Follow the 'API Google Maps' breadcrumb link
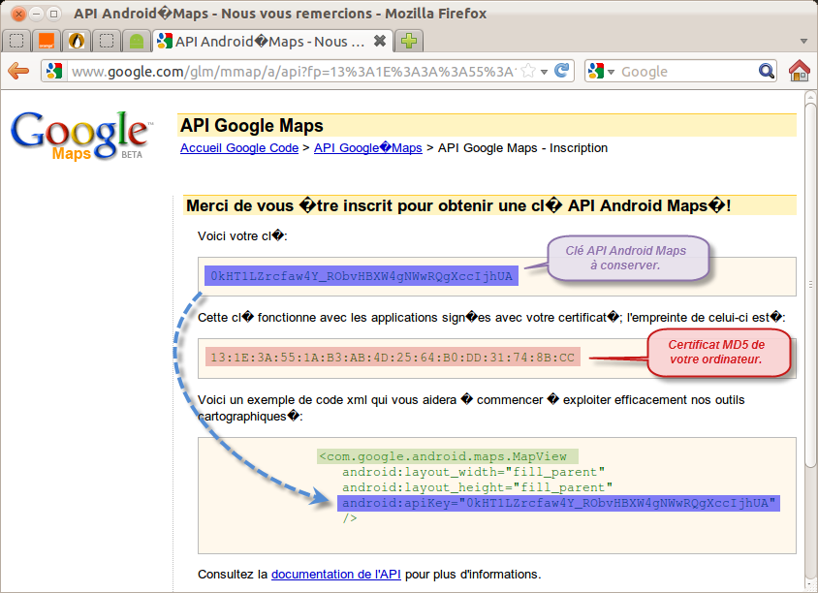The image size is (818, 593). (367, 148)
